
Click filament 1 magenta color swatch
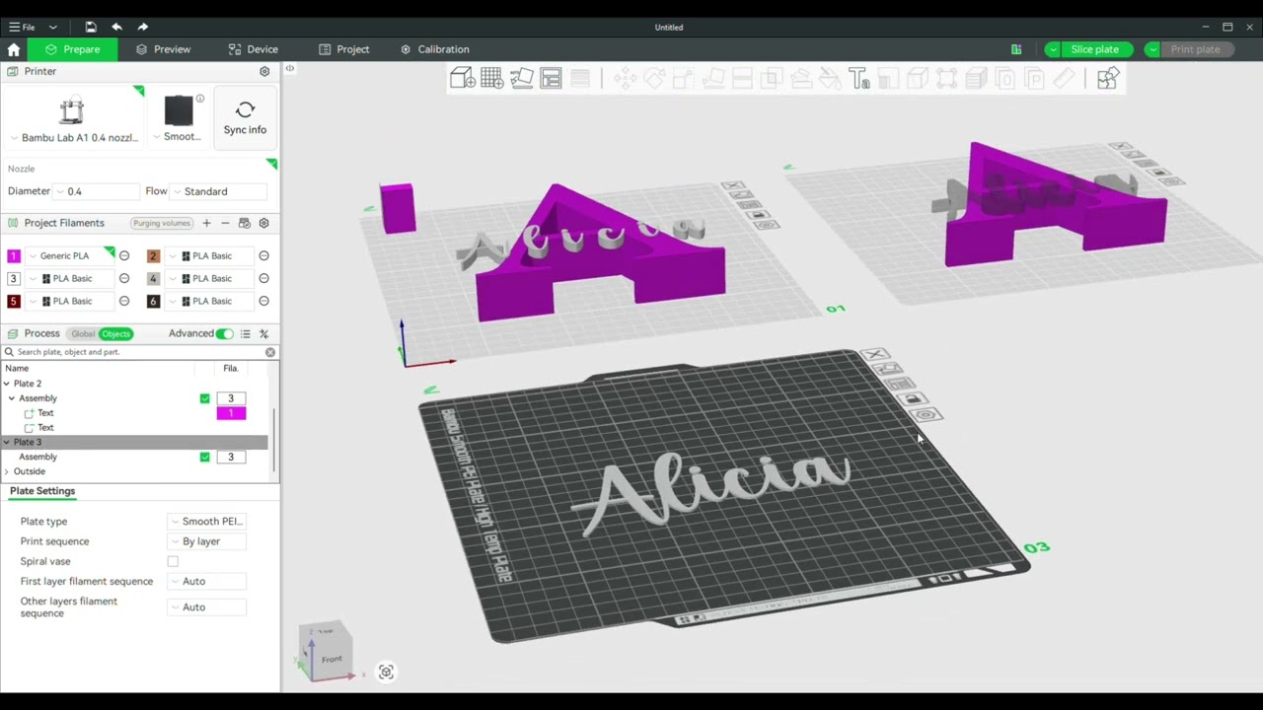click(x=14, y=255)
